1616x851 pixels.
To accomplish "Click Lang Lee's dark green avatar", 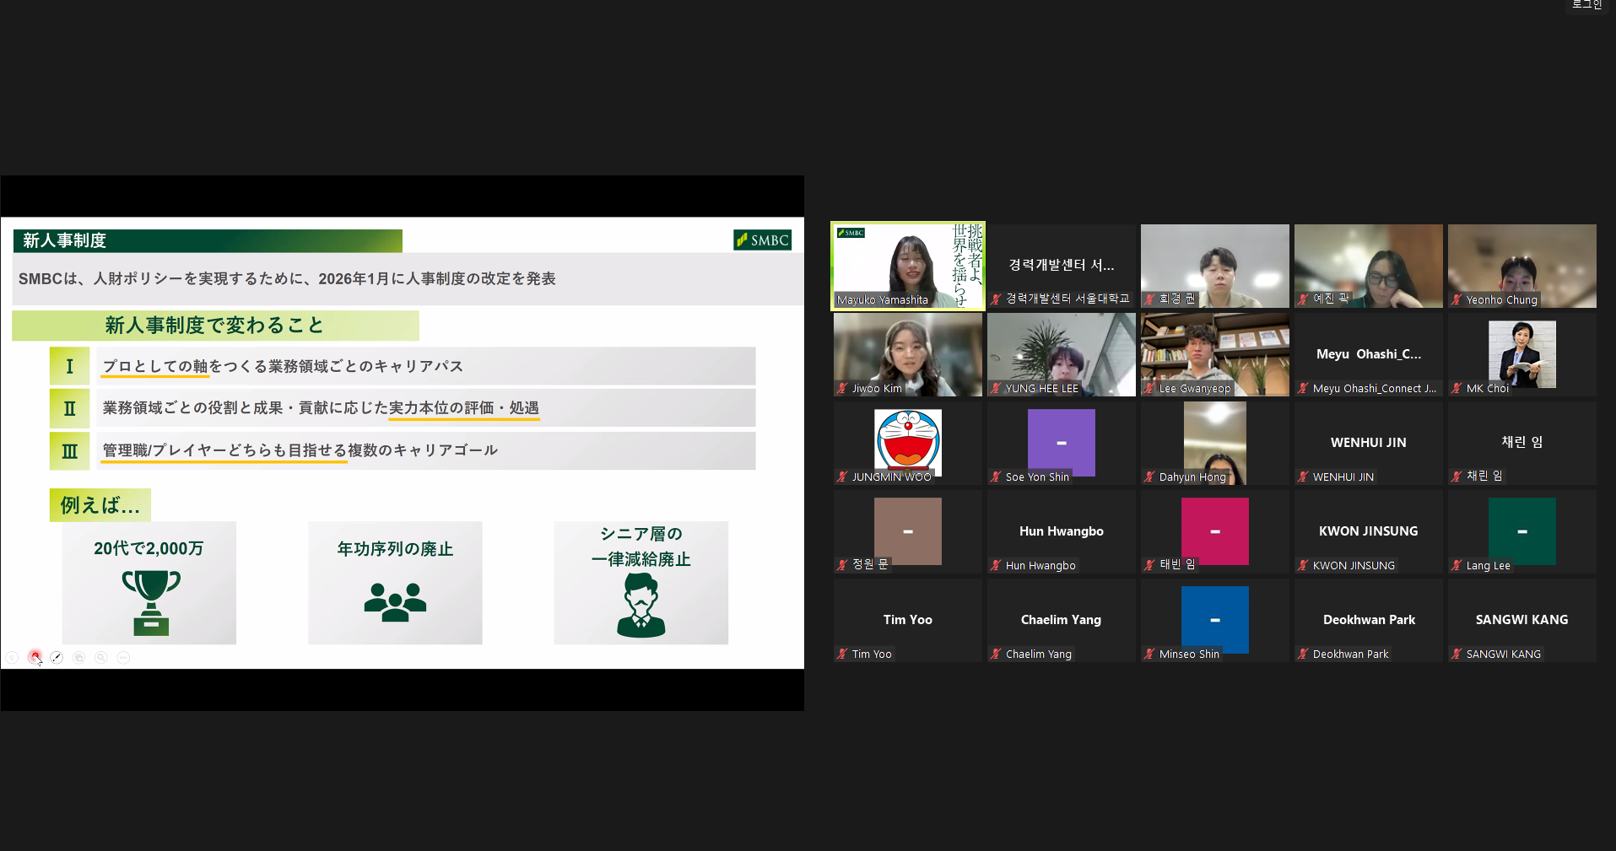I will [x=1522, y=531].
